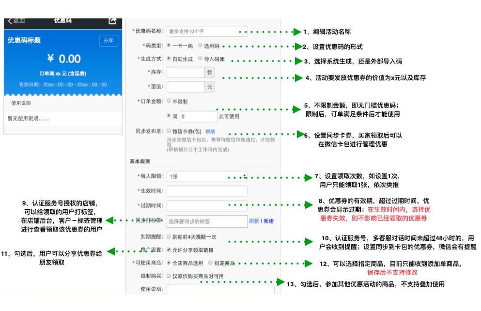Click the ¥ 0.00 amount in preview
The image size is (481, 311).
pyautogui.click(x=64, y=59)
